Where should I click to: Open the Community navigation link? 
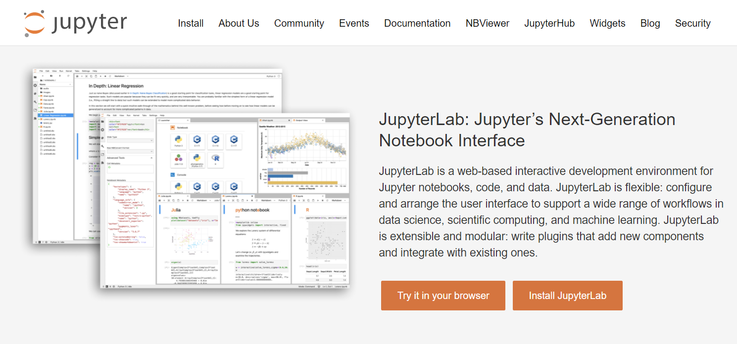click(299, 23)
